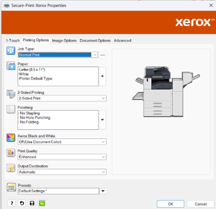The width and height of the screenshot is (216, 209).
Task: Click the Paper summary list box
Action: tap(58, 76)
